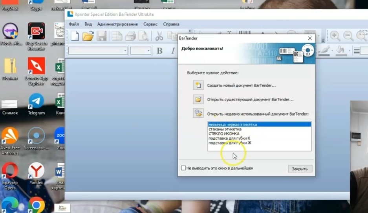Click 'Открыть существующий документ BarTender...' text

(x=250, y=100)
